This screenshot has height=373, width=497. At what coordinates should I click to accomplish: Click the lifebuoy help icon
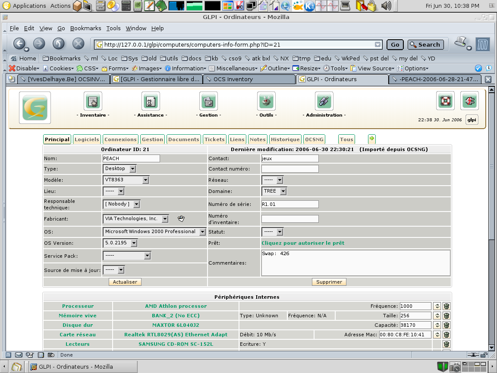[x=445, y=101]
